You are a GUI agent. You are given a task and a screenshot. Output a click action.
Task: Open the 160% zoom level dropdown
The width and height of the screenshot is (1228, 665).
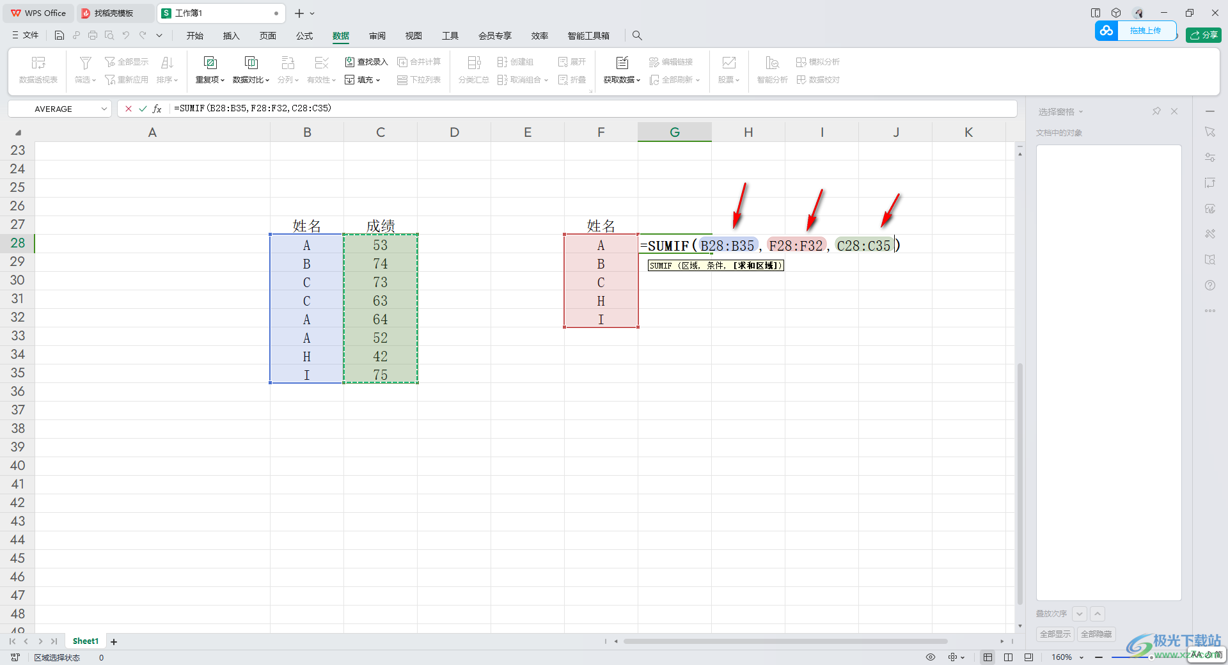(1082, 657)
